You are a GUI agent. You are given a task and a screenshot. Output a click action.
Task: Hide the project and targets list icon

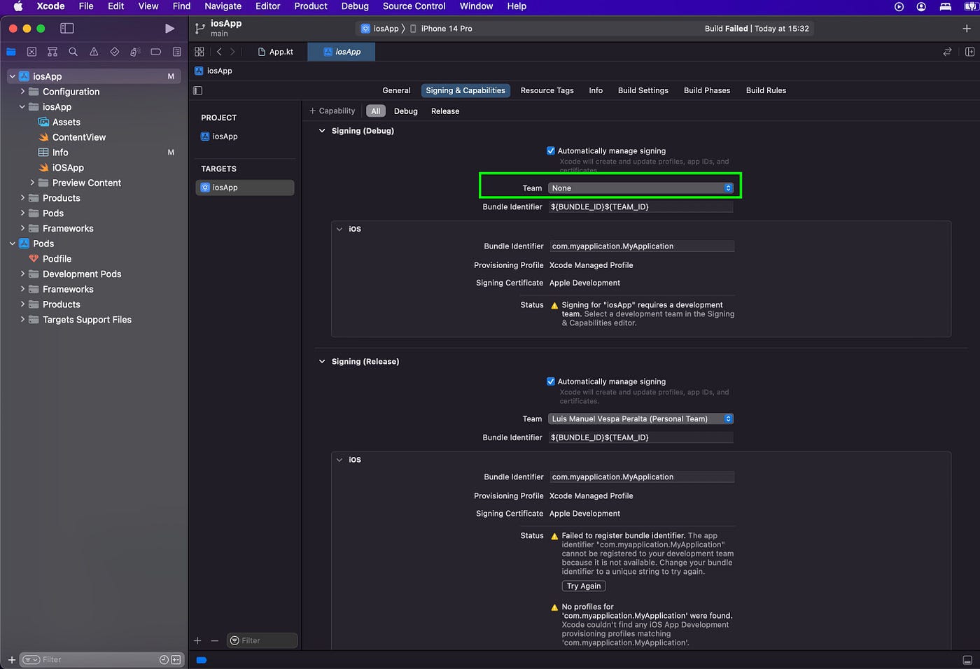click(x=198, y=90)
